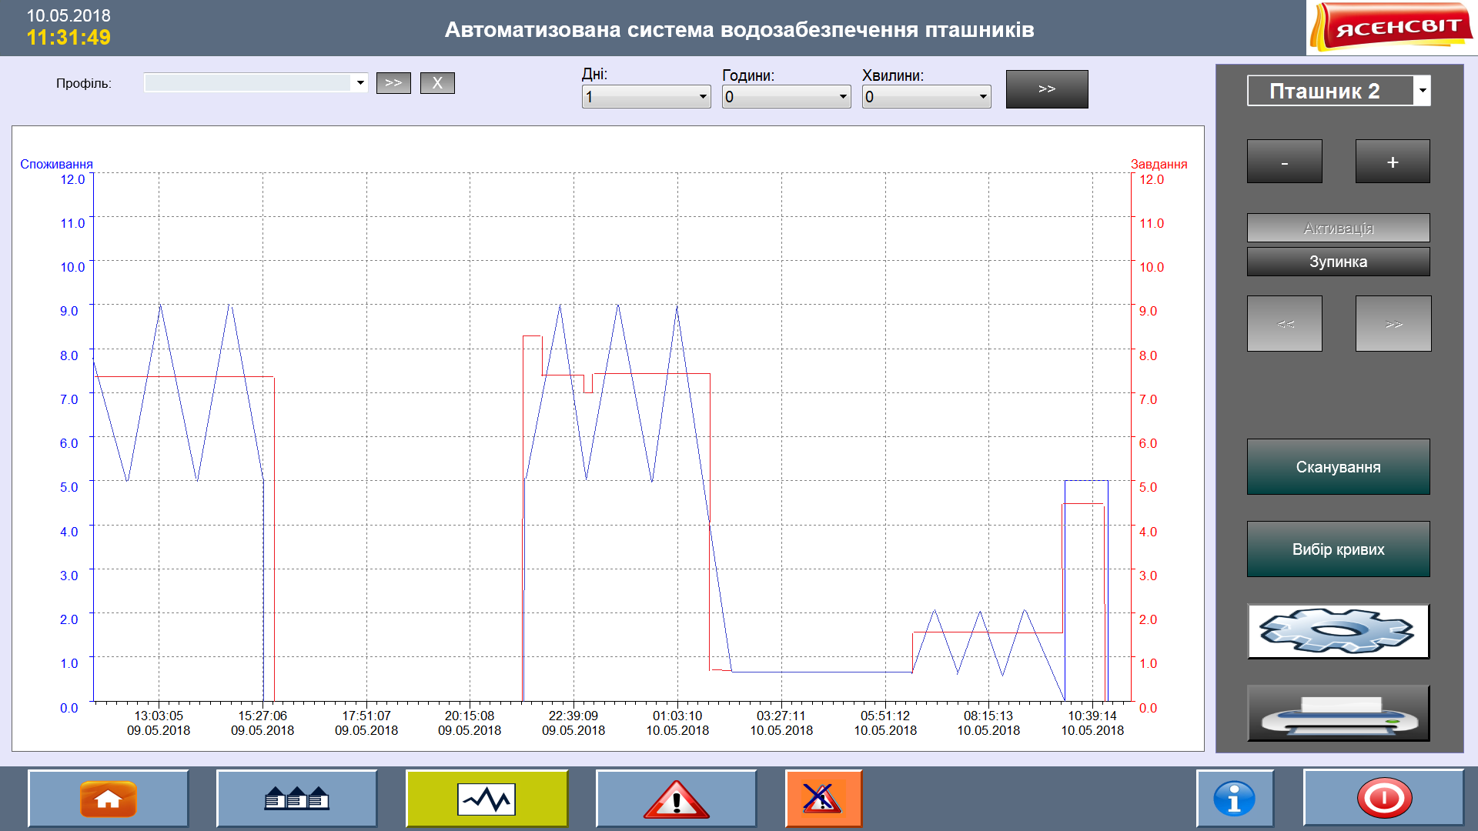Screen dimensions: 1478x831
Task: Click the printer icon button
Action: coord(1338,713)
